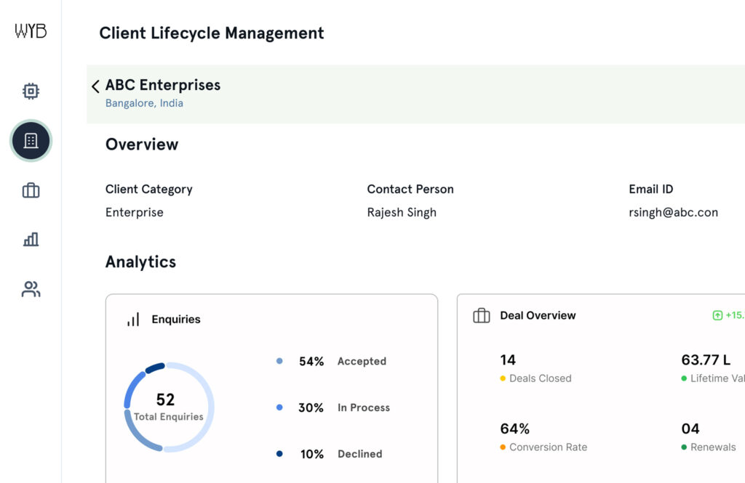Open the bar chart analytics sidebar icon
Image resolution: width=745 pixels, height=483 pixels.
click(x=31, y=240)
